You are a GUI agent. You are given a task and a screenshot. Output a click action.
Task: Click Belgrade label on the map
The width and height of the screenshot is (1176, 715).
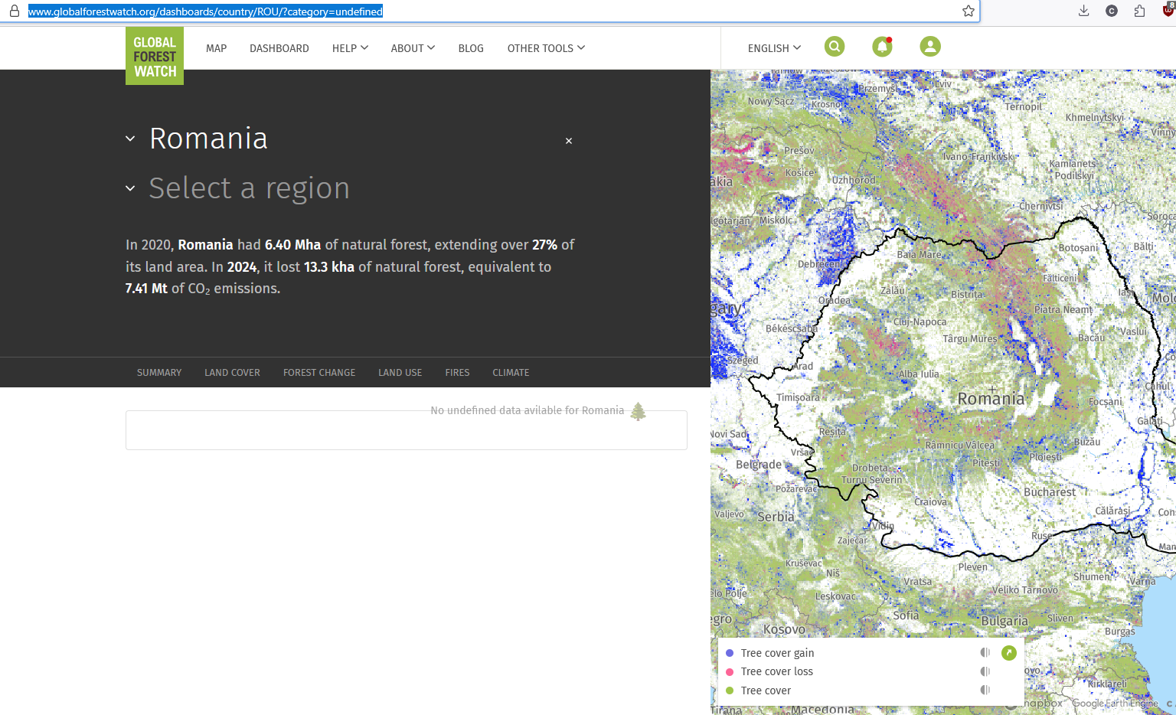coord(759,465)
